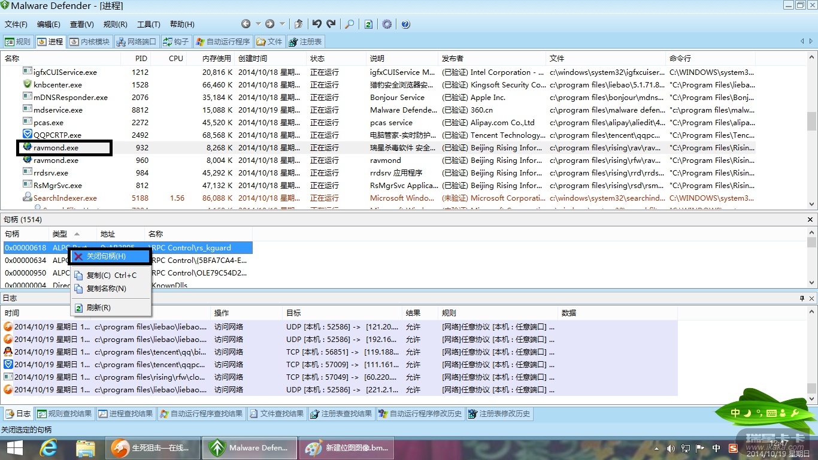Open search with the magnifier icon
Image resolution: width=818 pixels, height=460 pixels.
[x=350, y=24]
